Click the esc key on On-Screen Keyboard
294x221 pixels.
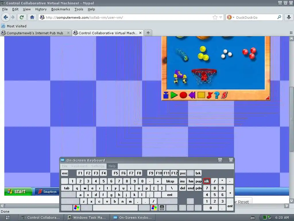(65, 173)
